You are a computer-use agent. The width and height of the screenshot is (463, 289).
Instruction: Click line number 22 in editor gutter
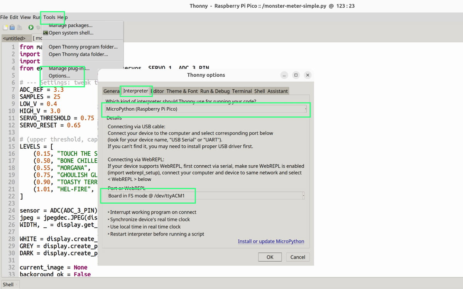tap(11, 196)
